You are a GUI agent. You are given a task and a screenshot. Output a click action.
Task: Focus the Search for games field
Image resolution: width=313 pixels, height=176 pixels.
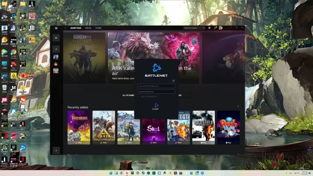pyautogui.click(x=194, y=28)
